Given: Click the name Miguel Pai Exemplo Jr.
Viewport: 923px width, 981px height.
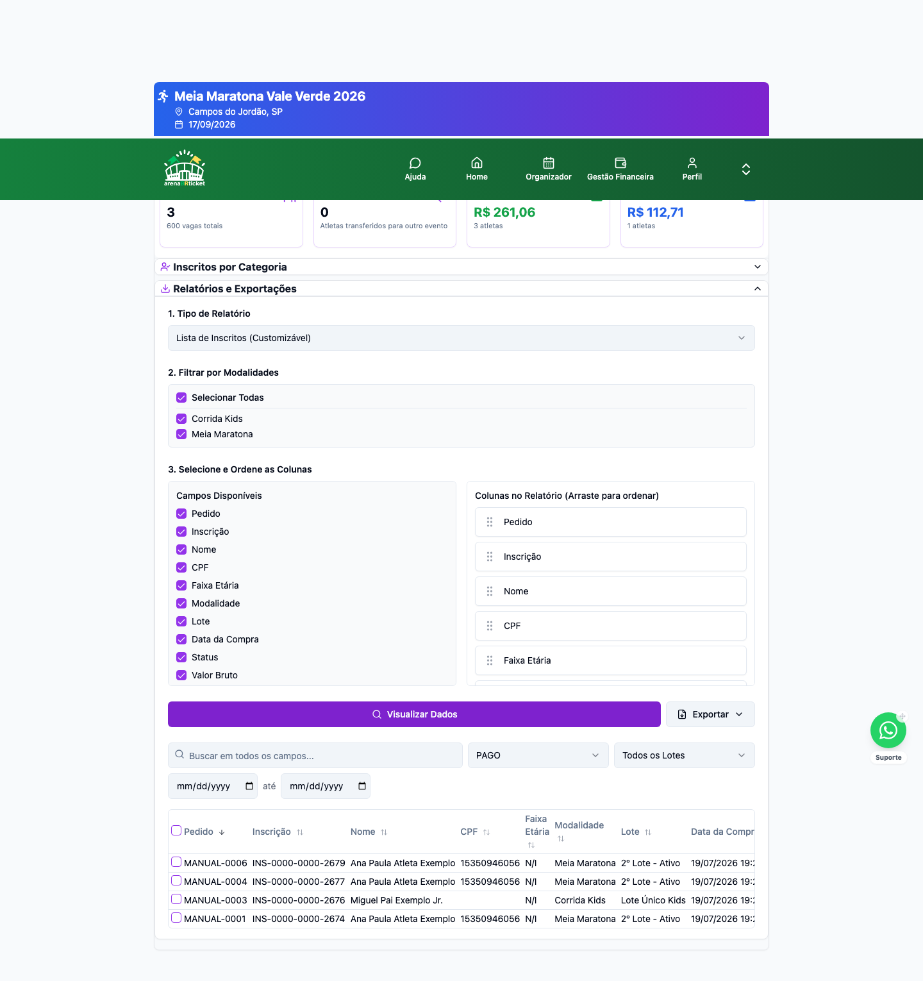Looking at the screenshot, I should click(397, 900).
